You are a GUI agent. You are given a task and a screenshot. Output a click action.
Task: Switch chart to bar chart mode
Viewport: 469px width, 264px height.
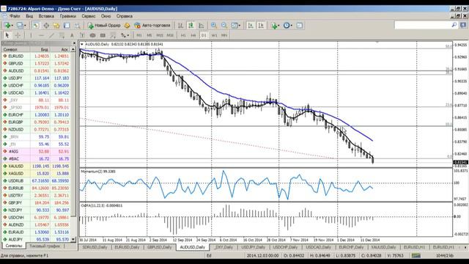180,26
